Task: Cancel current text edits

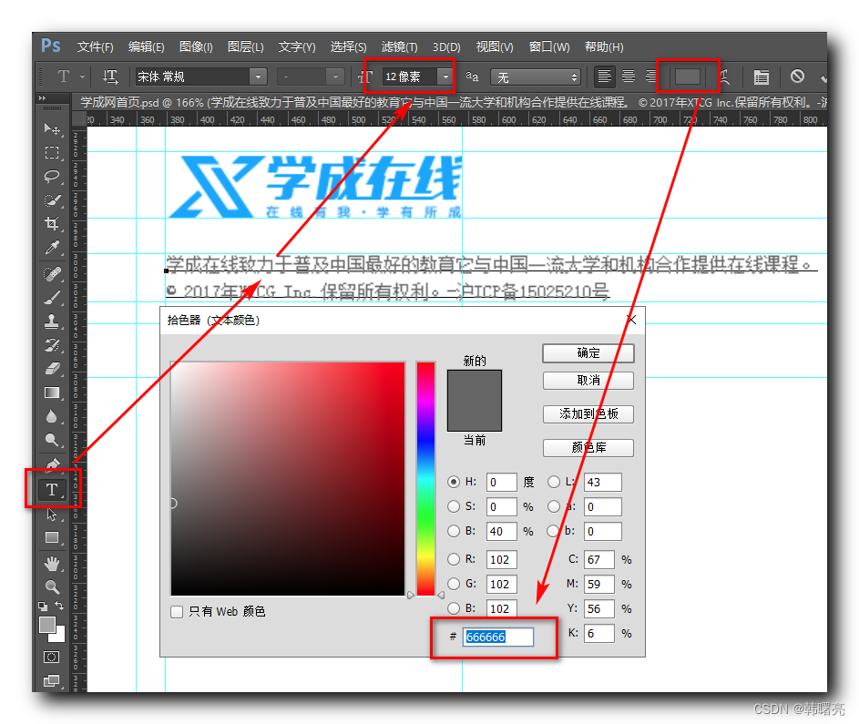Action: (797, 76)
